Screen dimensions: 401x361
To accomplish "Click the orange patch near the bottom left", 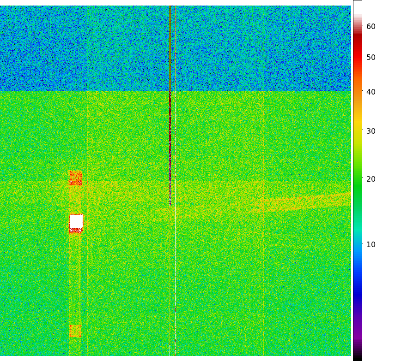I will [x=75, y=331].
